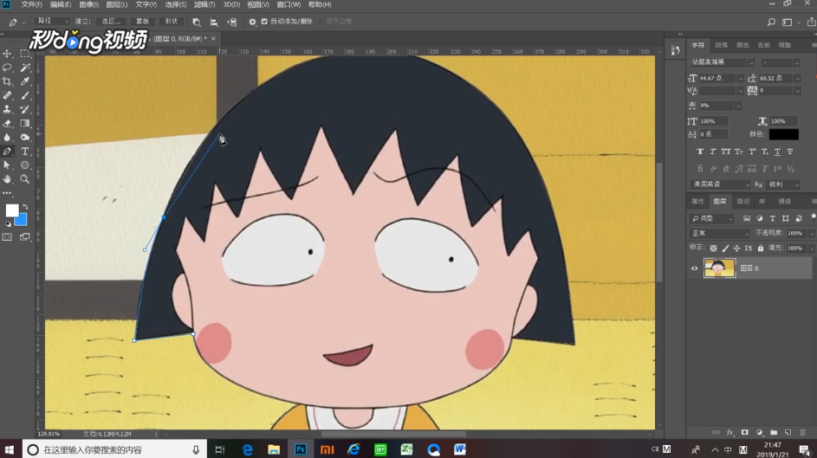
Task: Toggle lock transparent pixels icon
Action: (713, 248)
